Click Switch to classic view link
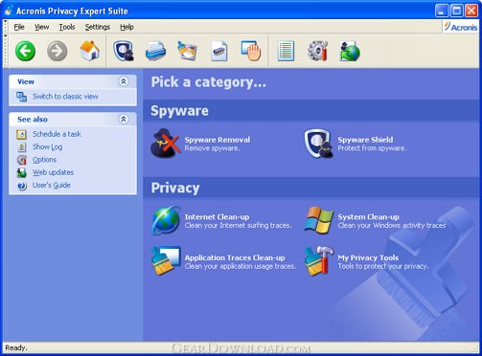 click(x=65, y=97)
